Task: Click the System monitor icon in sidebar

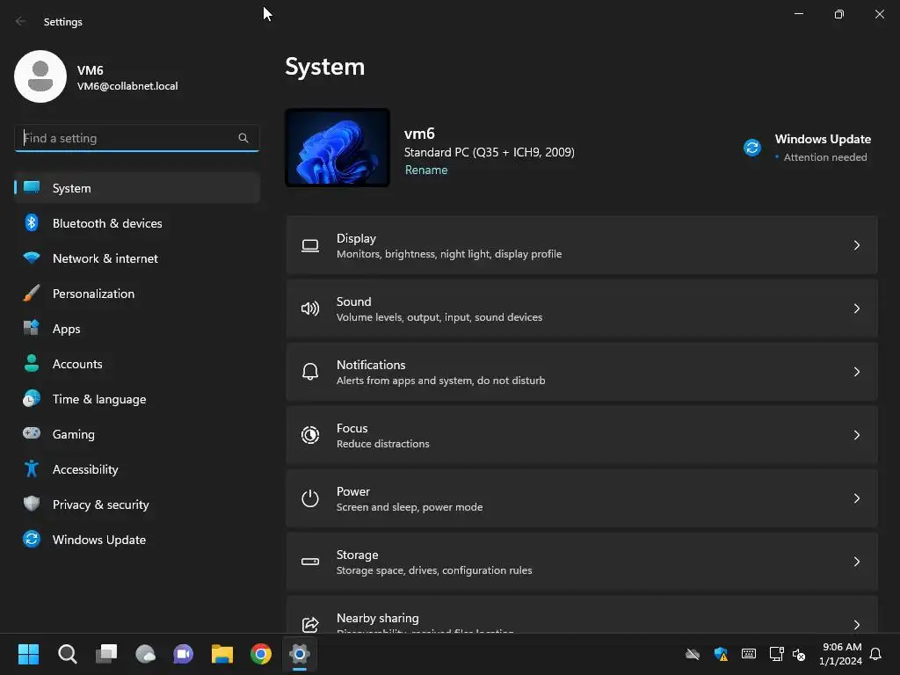Action: 32,188
